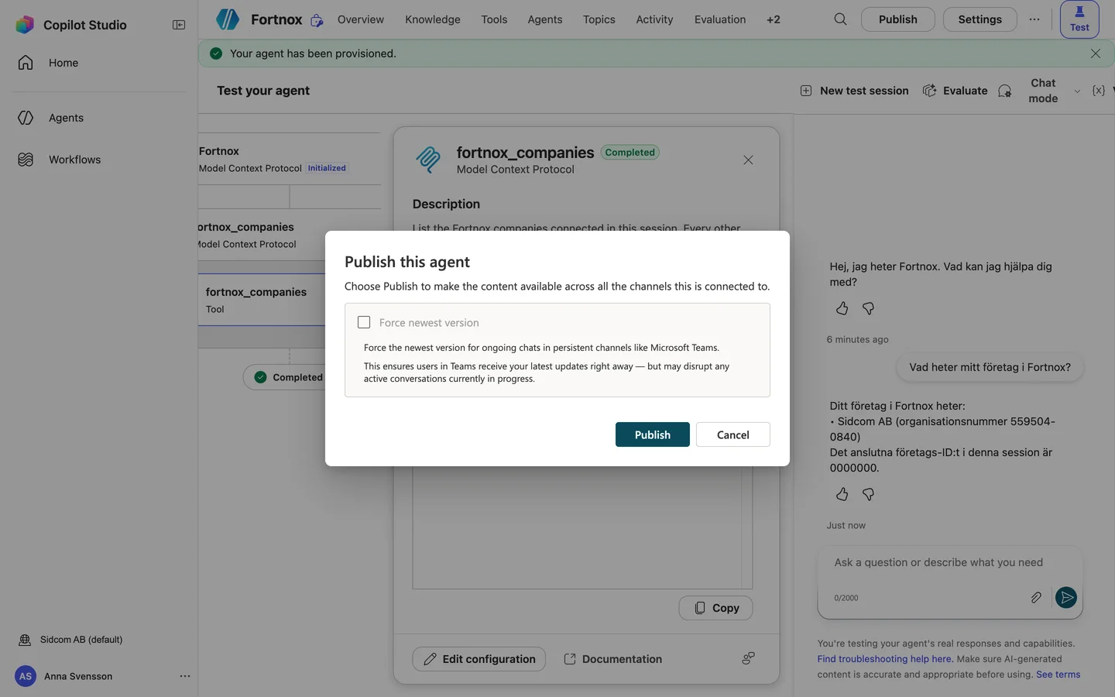Click the attachment paperclip icon
The height and width of the screenshot is (697, 1115).
click(x=1036, y=597)
